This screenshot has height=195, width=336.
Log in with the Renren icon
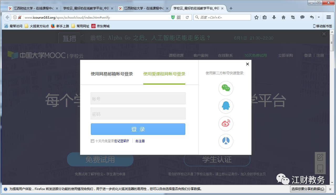(226, 141)
